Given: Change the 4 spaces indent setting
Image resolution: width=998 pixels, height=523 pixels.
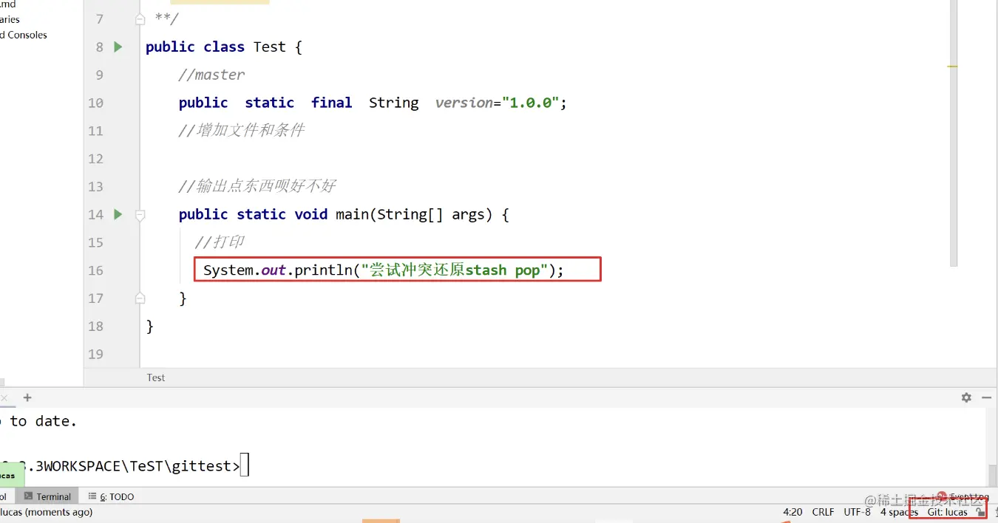Looking at the screenshot, I should [x=899, y=512].
